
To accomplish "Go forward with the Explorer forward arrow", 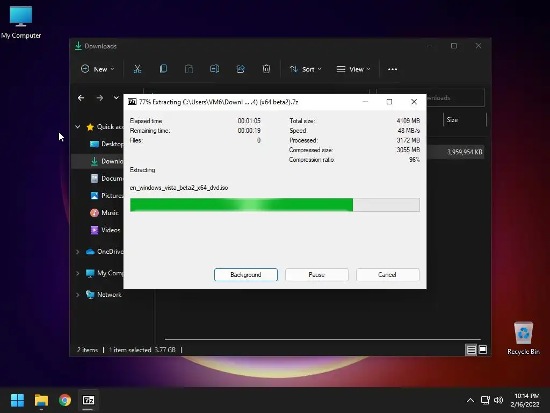I will click(x=100, y=98).
